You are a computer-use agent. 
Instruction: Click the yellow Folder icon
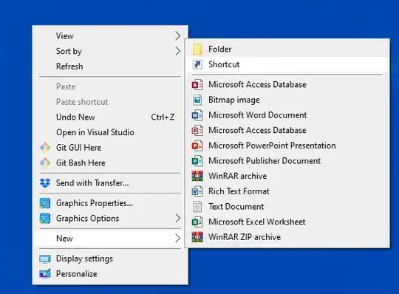click(197, 49)
